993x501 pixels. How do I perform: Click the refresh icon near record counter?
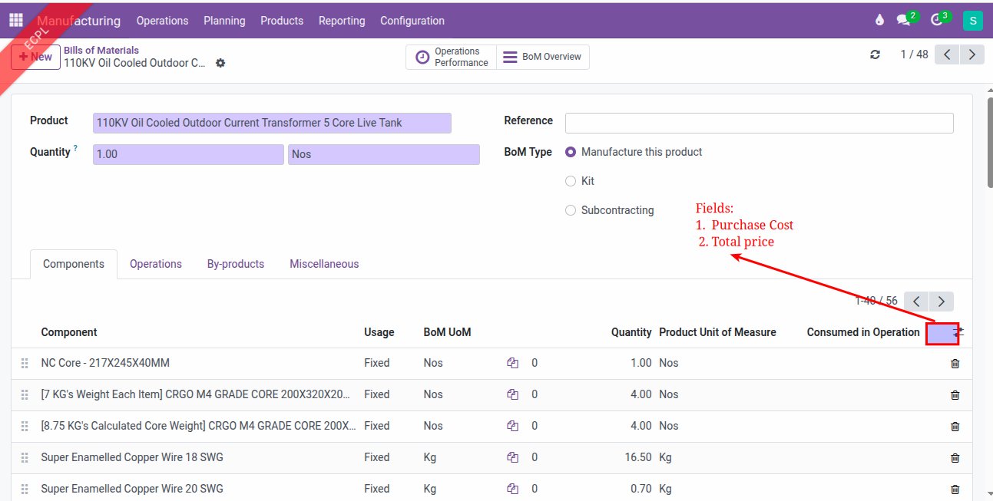(x=875, y=54)
